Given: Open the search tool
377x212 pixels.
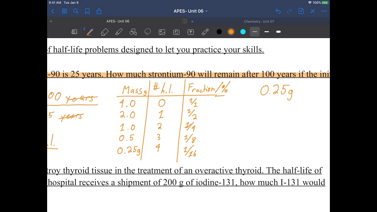Looking at the screenshot, I should [x=76, y=11].
